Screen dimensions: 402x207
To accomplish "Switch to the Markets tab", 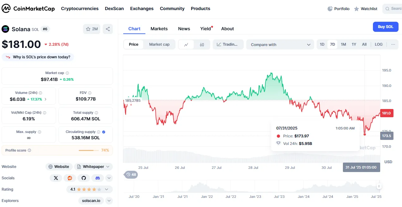I will click(x=159, y=29).
